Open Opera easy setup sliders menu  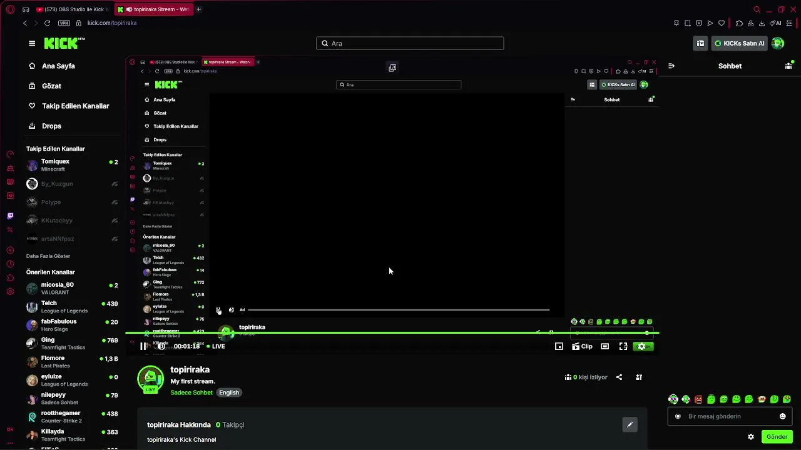coord(789,23)
